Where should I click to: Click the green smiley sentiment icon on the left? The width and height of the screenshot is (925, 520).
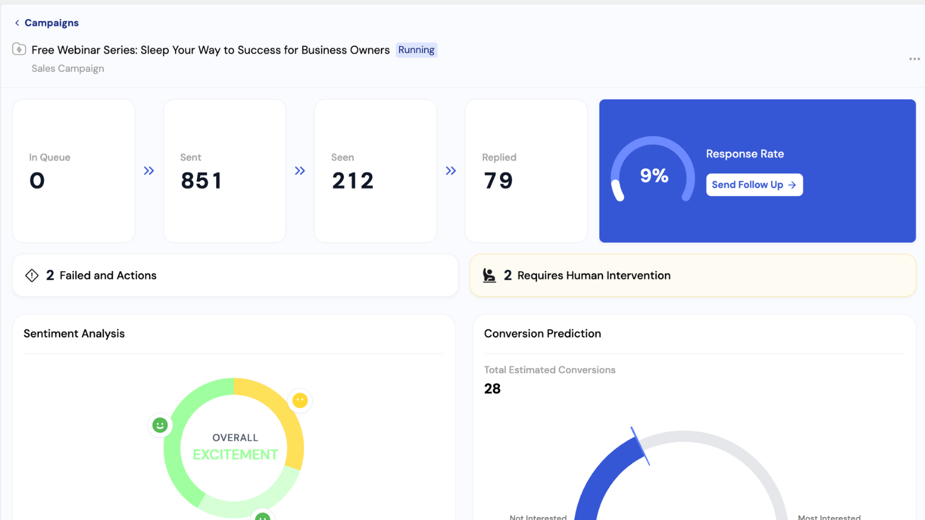160,425
